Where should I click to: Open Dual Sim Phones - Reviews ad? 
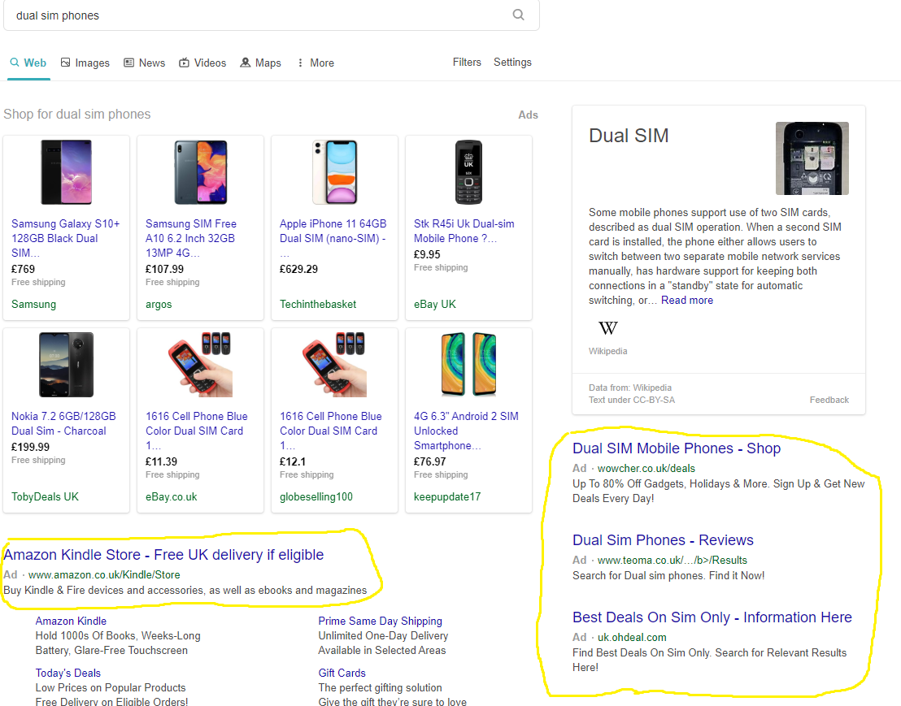pyautogui.click(x=663, y=540)
